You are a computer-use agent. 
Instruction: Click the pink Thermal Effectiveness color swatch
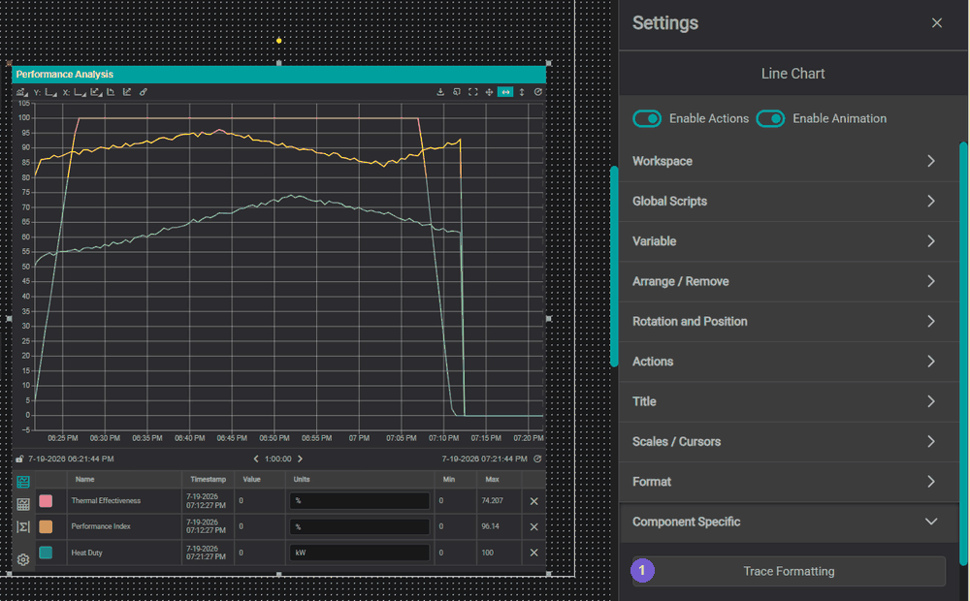click(x=46, y=501)
